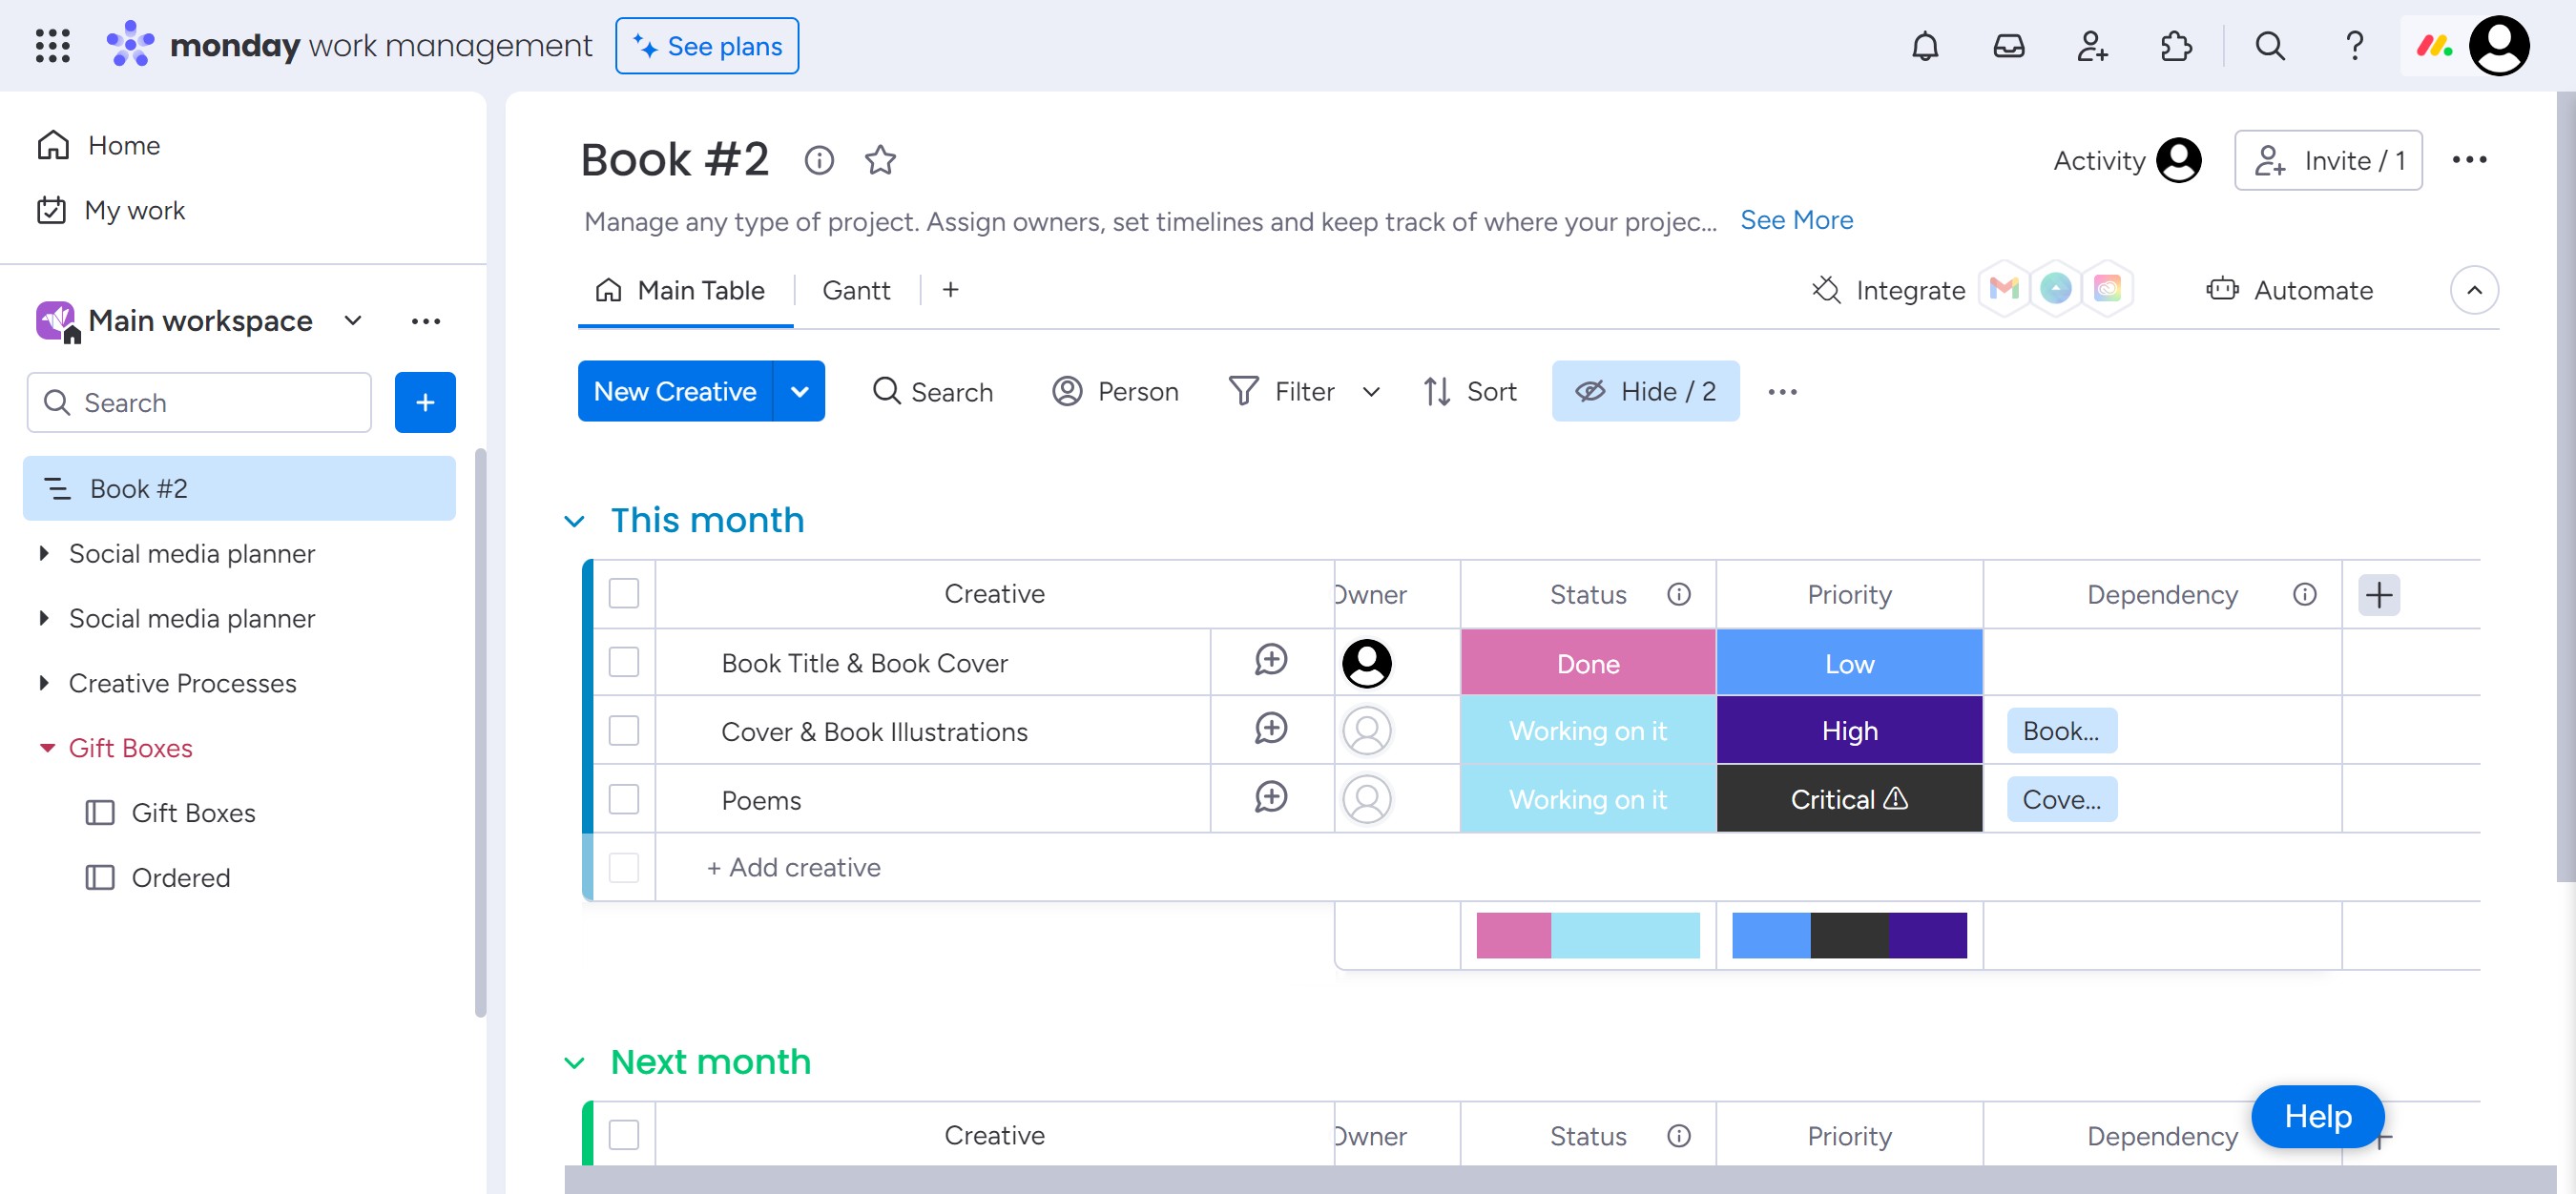The height and width of the screenshot is (1194, 2576).
Task: Collapse the This month group
Action: click(574, 522)
